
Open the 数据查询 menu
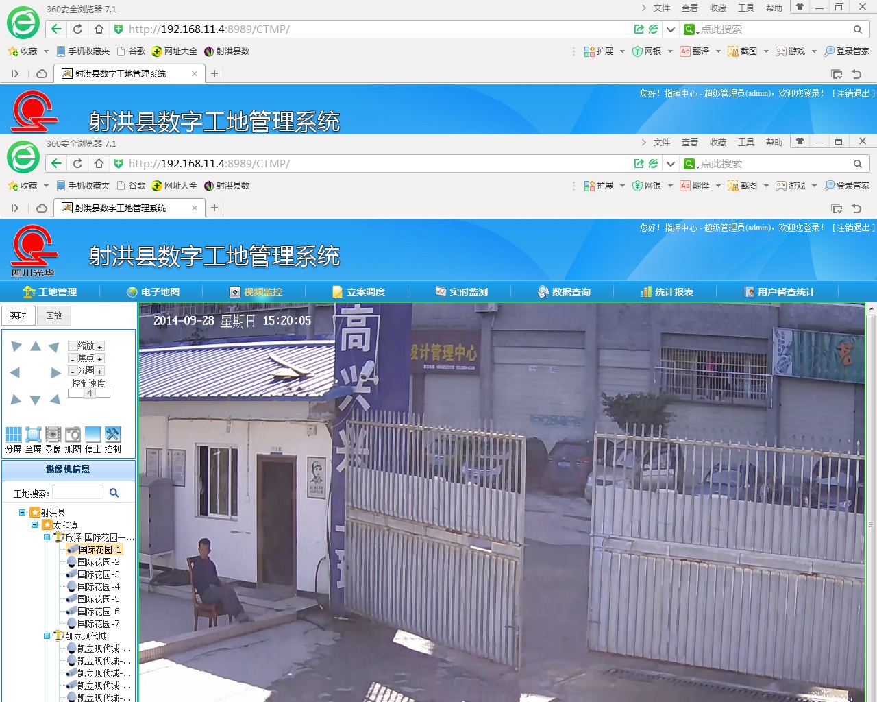click(564, 292)
